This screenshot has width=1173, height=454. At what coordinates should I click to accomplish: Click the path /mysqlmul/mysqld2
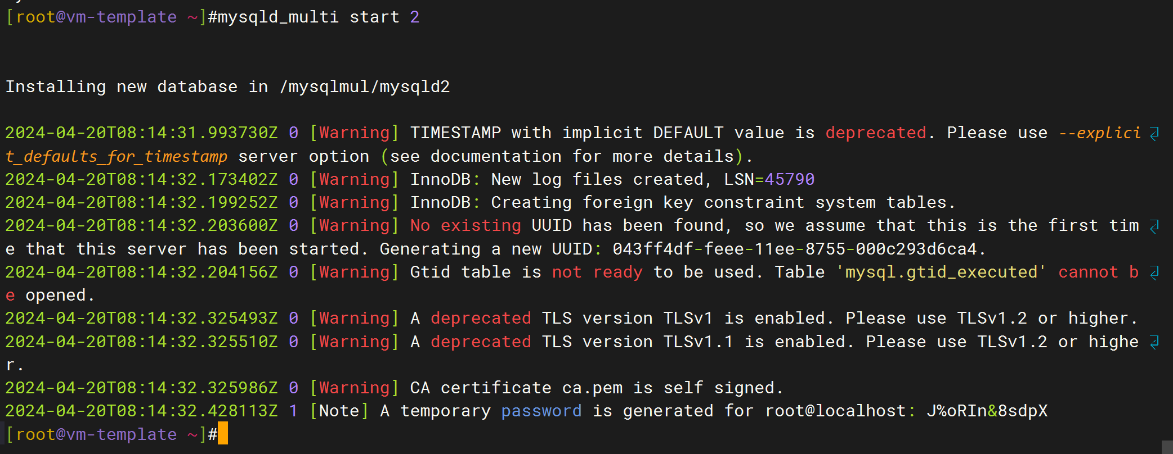[365, 87]
